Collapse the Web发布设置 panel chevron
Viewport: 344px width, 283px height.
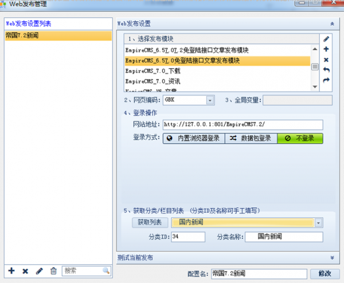click(332, 23)
